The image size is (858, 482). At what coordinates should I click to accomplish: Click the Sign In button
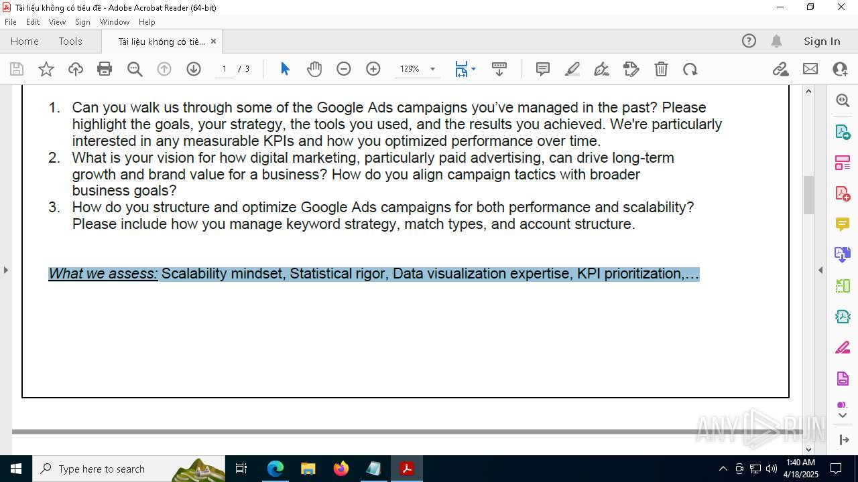point(822,41)
